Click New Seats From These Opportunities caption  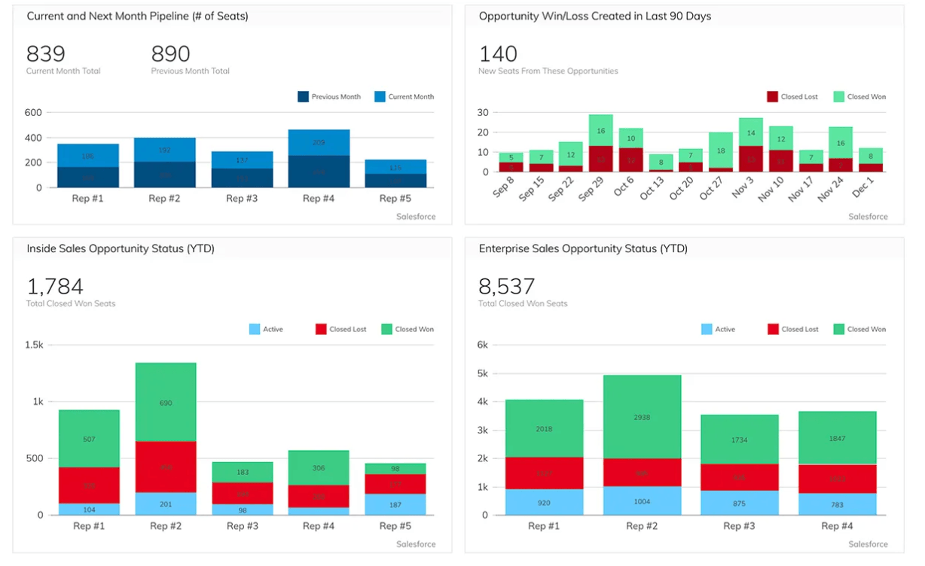coord(548,72)
